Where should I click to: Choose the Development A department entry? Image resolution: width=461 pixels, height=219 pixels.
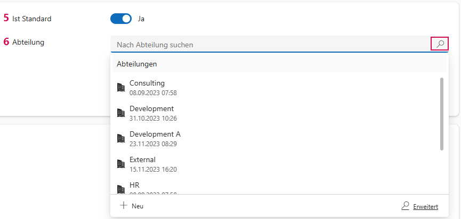tap(155, 134)
